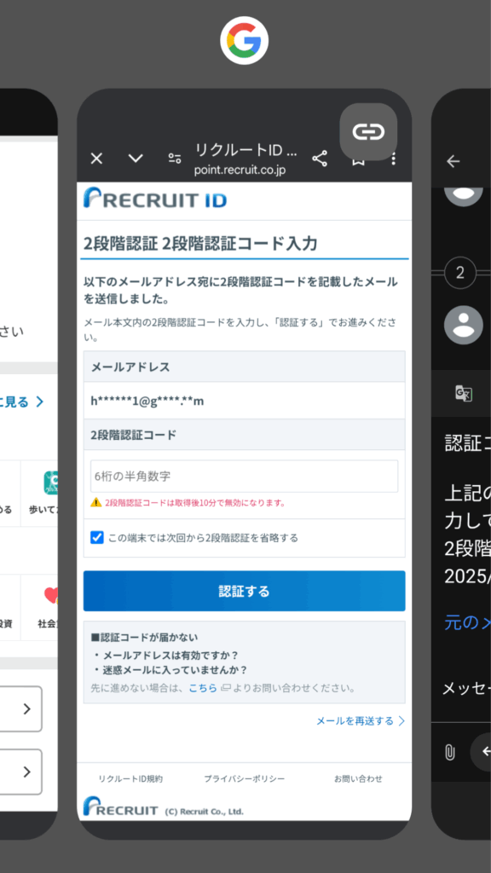Click the RECRUIT ID logo at the top of the page
The height and width of the screenshot is (873, 491).
pyautogui.click(x=155, y=199)
